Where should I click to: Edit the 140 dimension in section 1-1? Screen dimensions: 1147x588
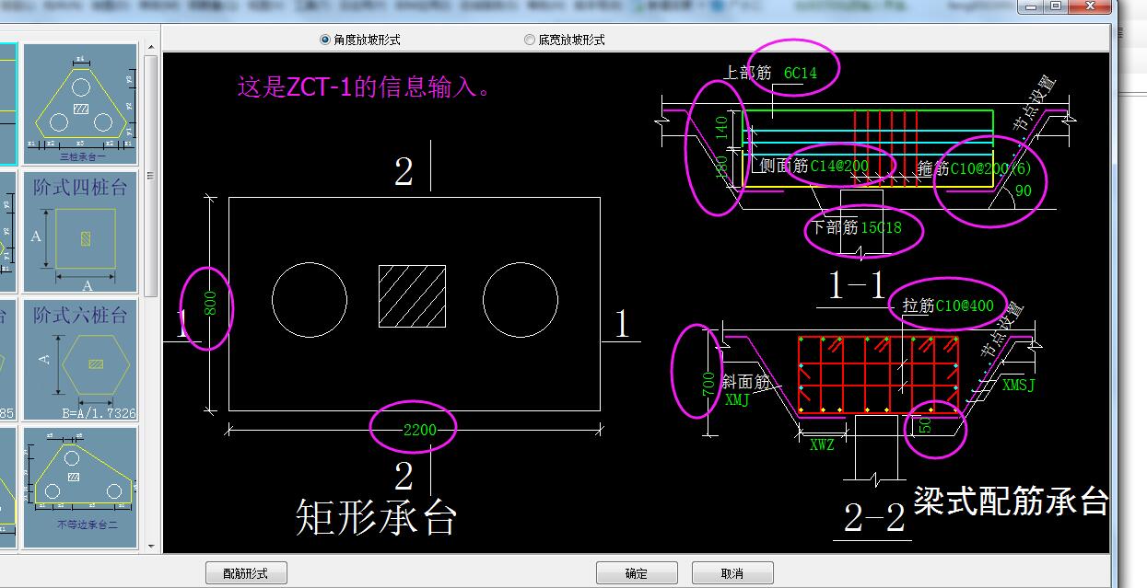click(722, 127)
